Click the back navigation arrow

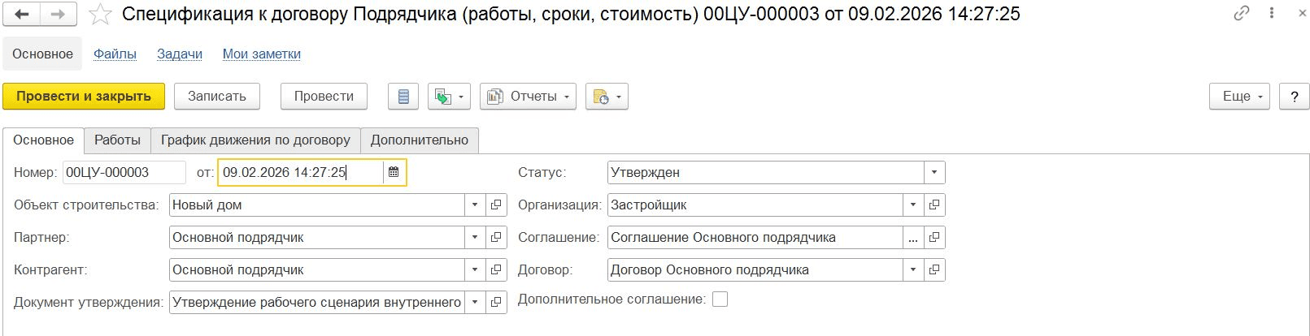(22, 14)
